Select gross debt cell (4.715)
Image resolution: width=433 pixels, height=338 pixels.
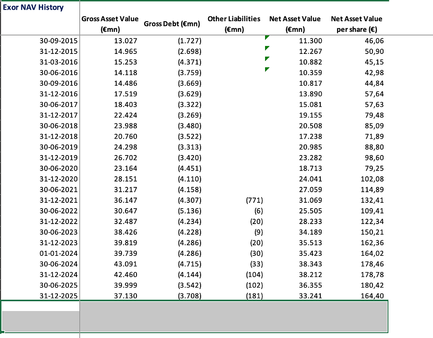coord(190,264)
